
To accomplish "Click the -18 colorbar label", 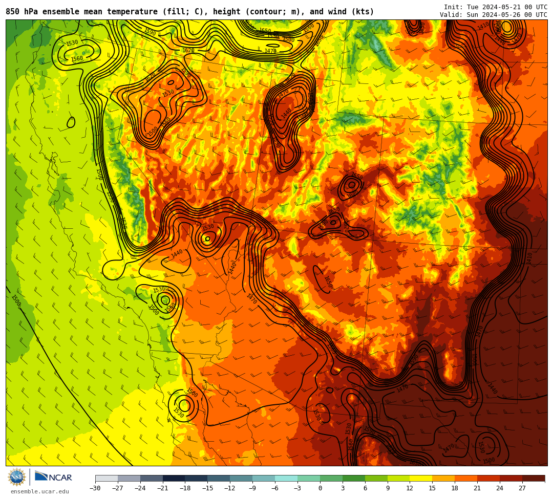I will [185, 488].
